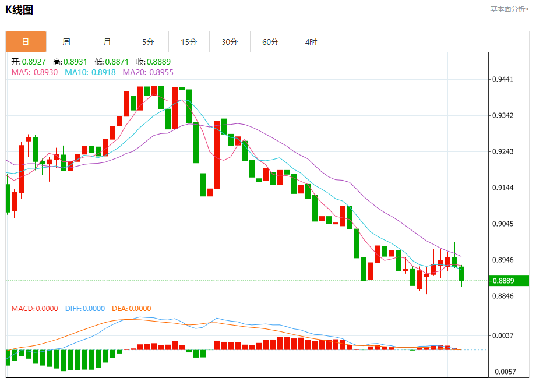Switch to the 周 weekly tab
The width and height of the screenshot is (536, 378).
click(66, 42)
